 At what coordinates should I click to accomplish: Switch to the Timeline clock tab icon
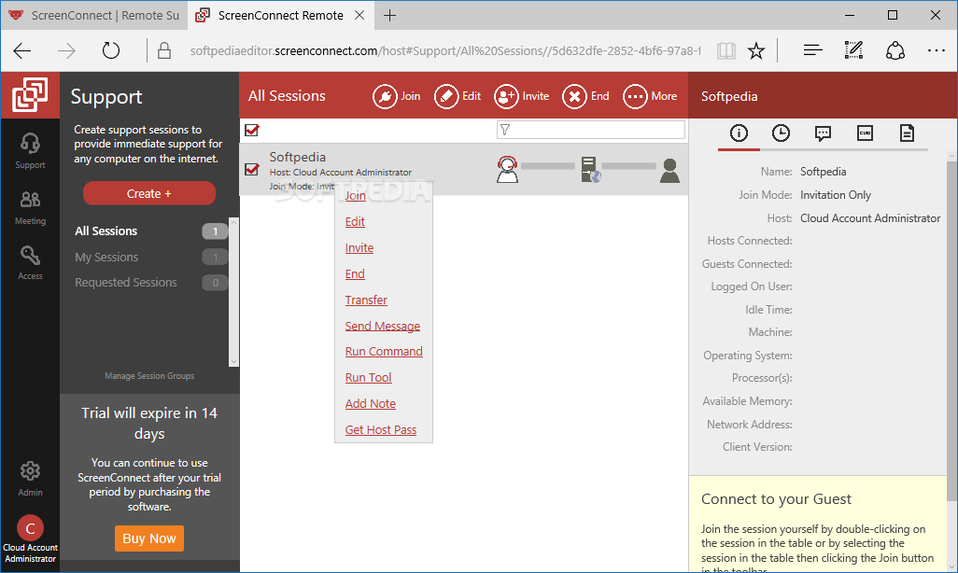(x=781, y=133)
